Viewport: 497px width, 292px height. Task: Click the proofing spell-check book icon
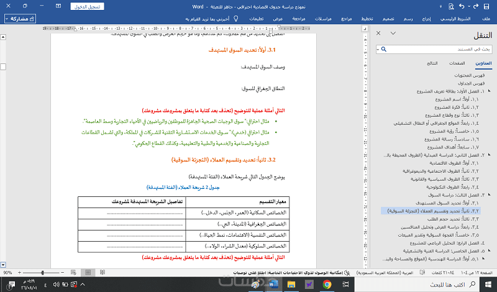click(x=422, y=273)
